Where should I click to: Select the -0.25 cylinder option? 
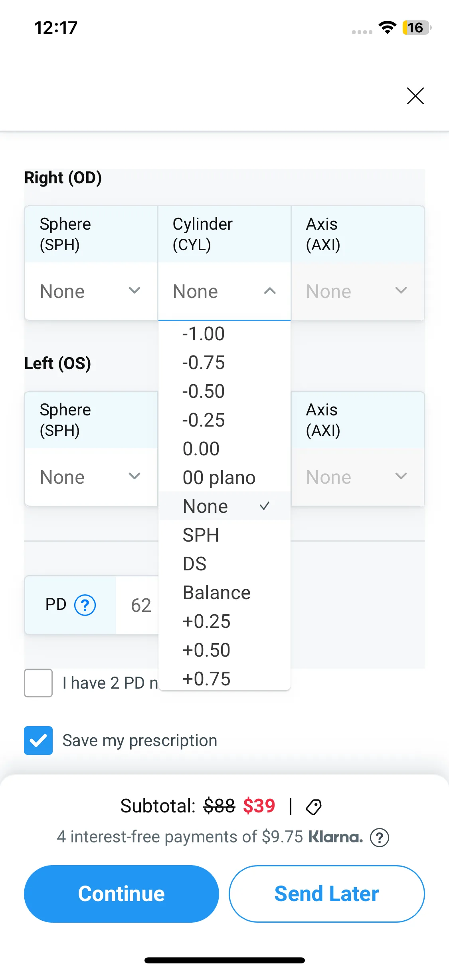204,420
